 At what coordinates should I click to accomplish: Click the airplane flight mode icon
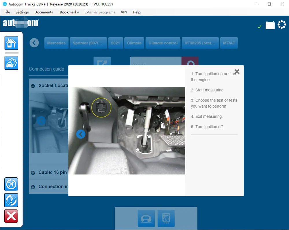coord(11,184)
